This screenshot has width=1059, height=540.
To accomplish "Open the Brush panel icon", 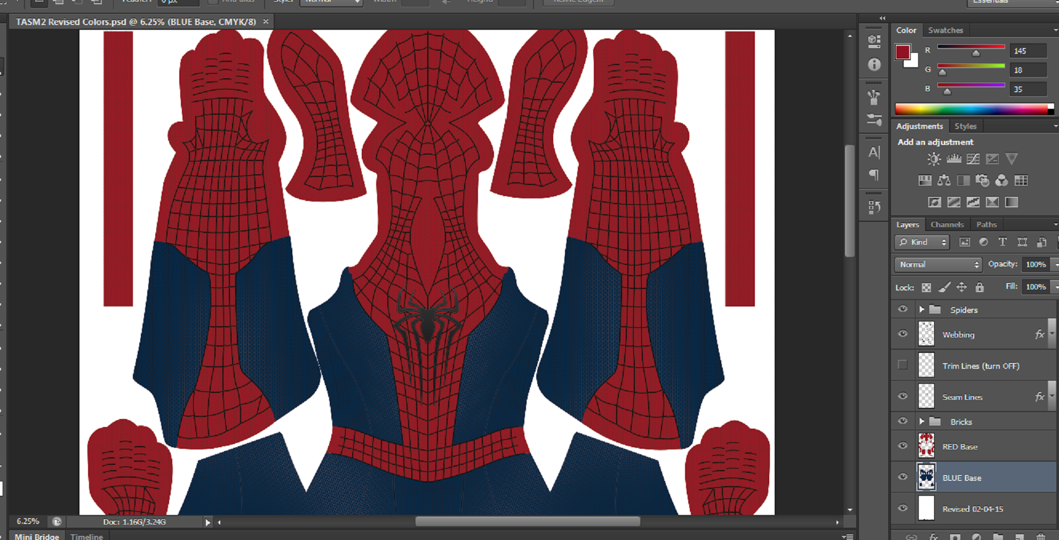I will [x=874, y=120].
